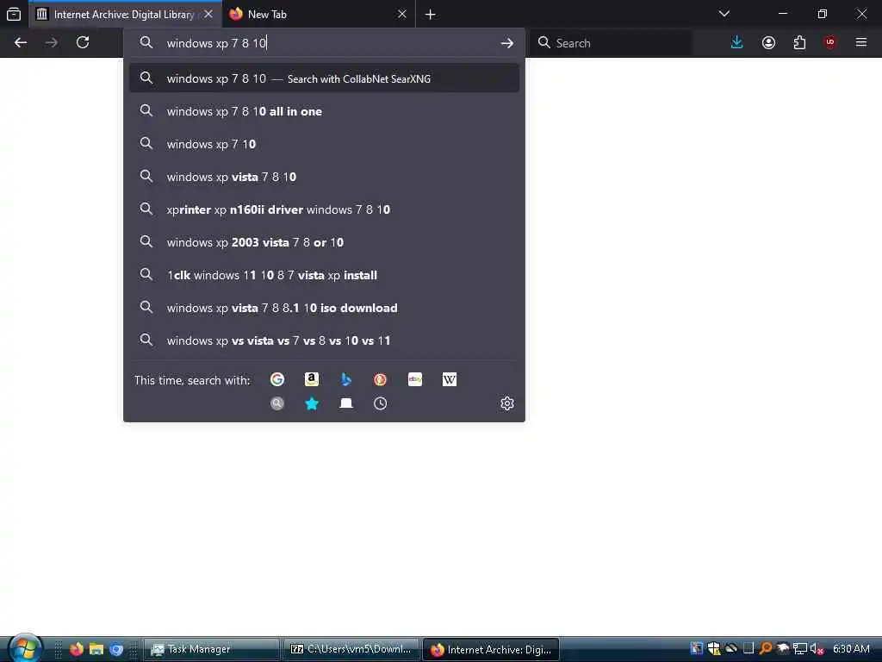Screen dimensions: 882x662
Task: Open the Windows Security shield tray icon
Action: [x=714, y=649]
